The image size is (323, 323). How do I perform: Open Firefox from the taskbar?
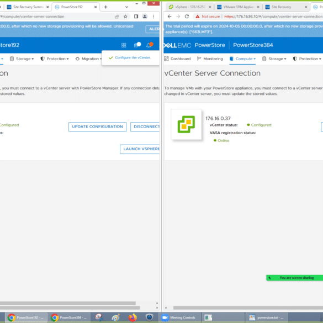tap(133, 317)
